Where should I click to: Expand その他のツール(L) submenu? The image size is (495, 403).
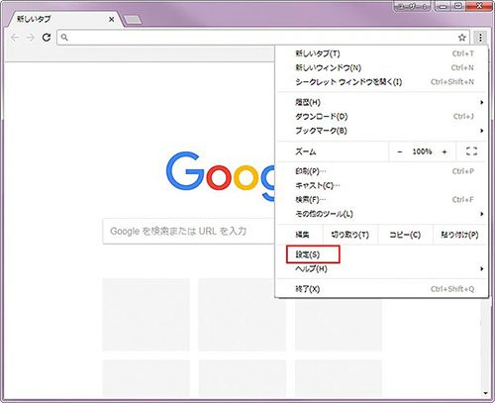click(x=382, y=214)
